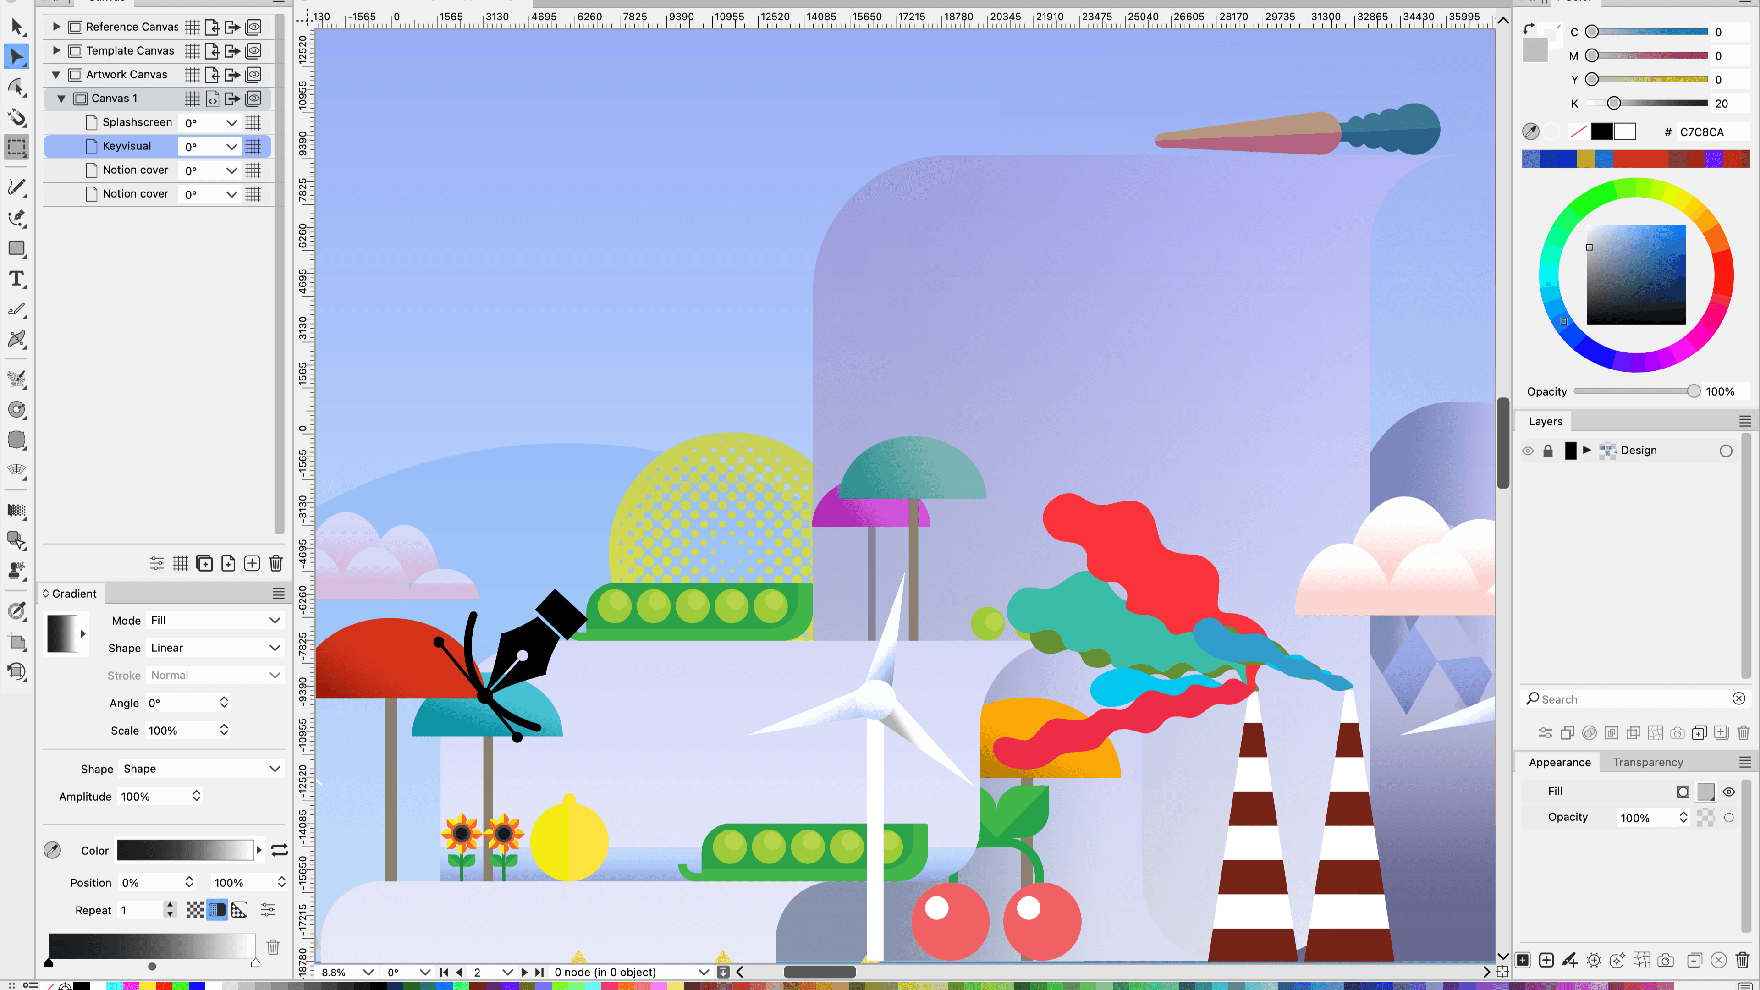The image size is (1760, 990).
Task: Click the K slider handle
Action: [x=1613, y=103]
